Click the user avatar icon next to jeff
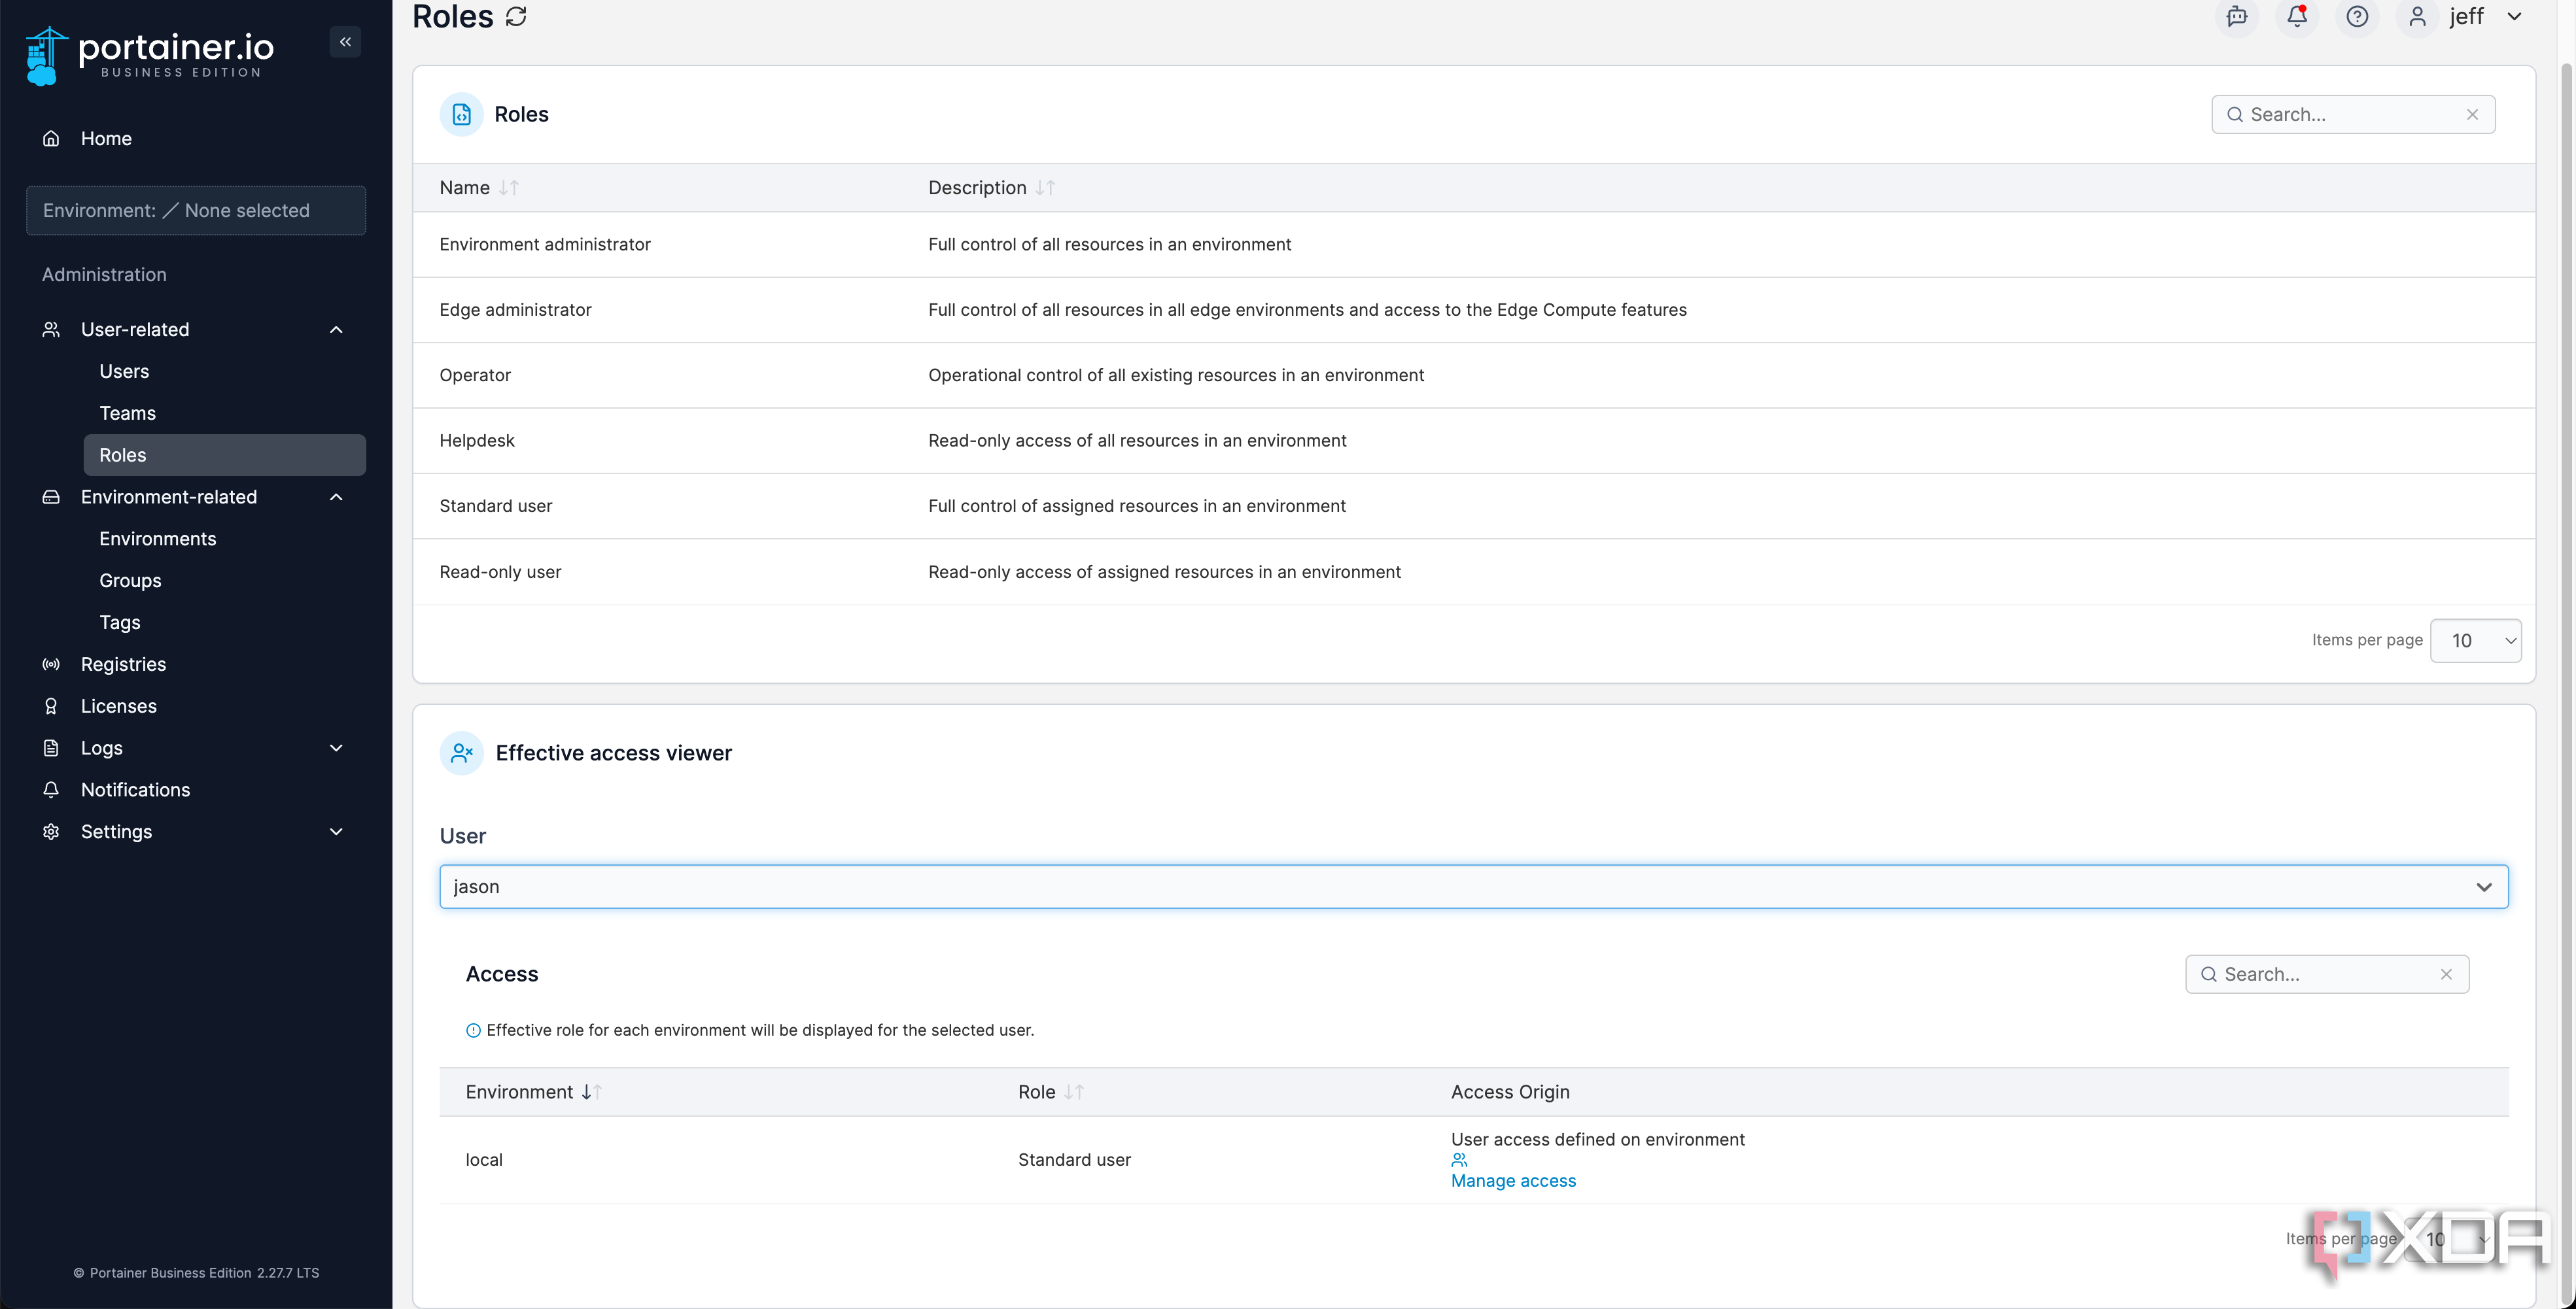Image resolution: width=2576 pixels, height=1309 pixels. [x=2417, y=17]
